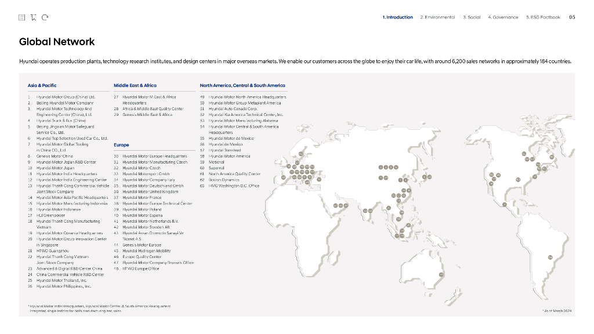Open the 5. ESG Factbook tab
The width and height of the screenshot is (594, 334).
click(543, 17)
